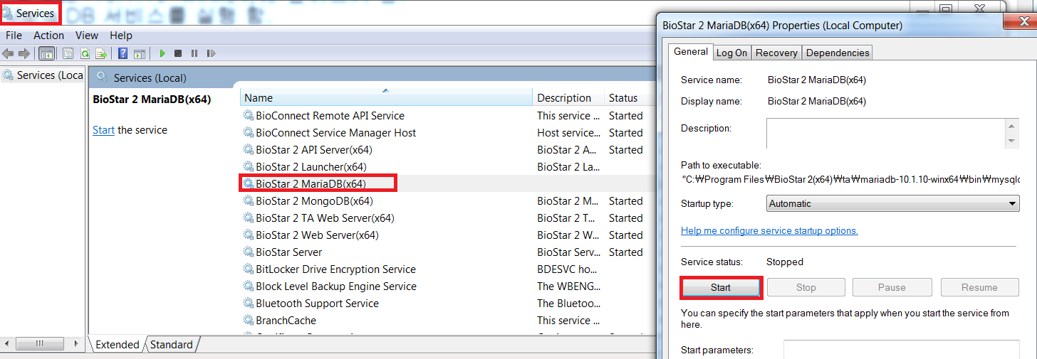Sort services by the Name column header
The height and width of the screenshot is (359, 1037).
(386, 98)
